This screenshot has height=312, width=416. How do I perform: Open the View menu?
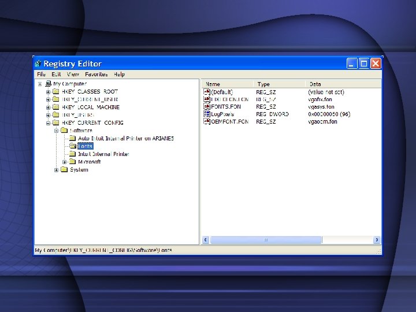pos(73,75)
